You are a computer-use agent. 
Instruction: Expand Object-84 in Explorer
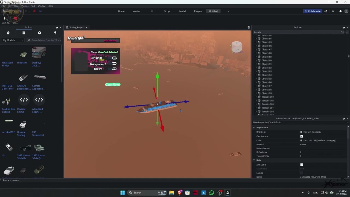[256, 39]
